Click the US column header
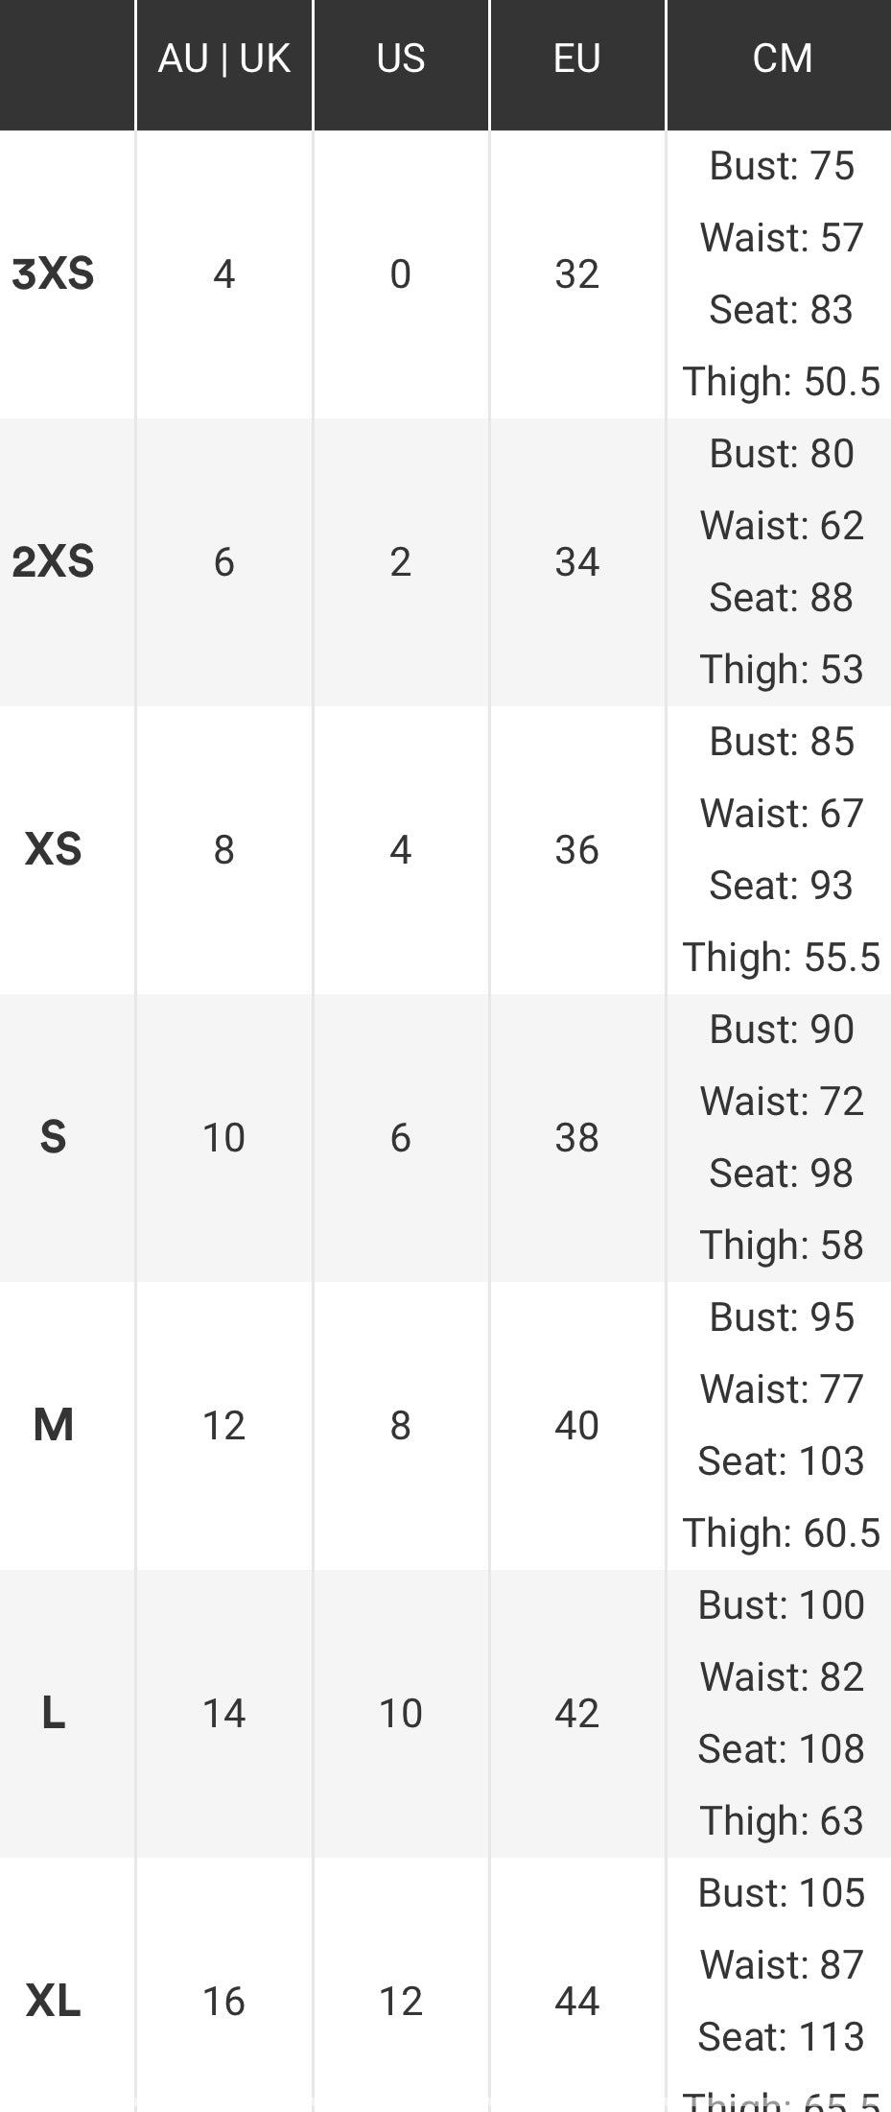 coord(401,59)
